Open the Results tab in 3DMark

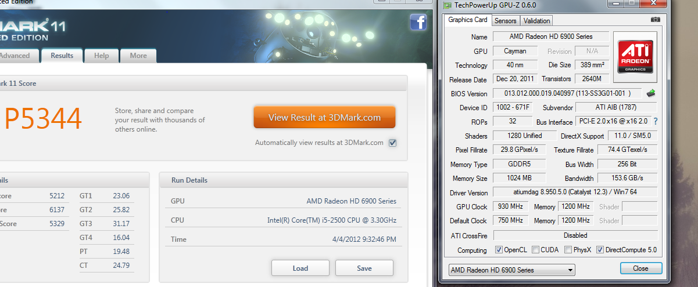click(62, 56)
